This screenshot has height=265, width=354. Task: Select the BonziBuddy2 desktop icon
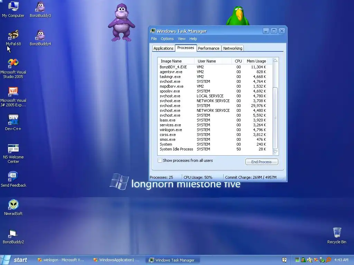13,236
